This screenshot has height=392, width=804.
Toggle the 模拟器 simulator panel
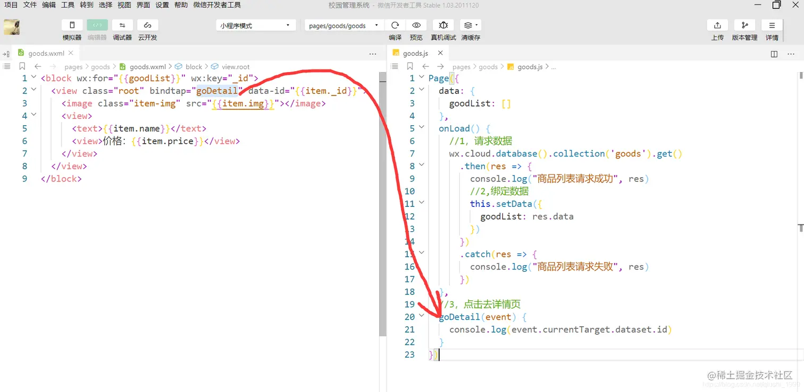point(72,25)
